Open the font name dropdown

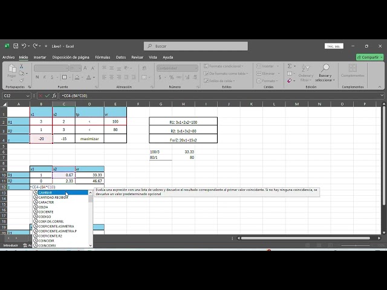click(x=67, y=68)
